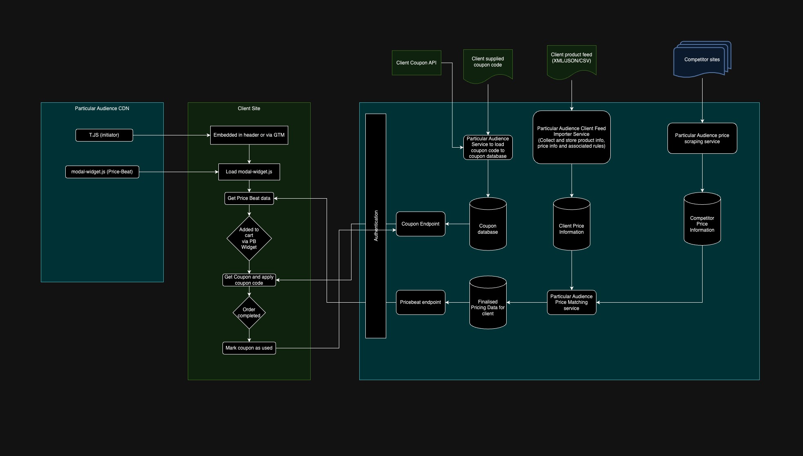This screenshot has width=803, height=456.
Task: Select the Client supplied coupon code document shape
Action: coord(488,66)
